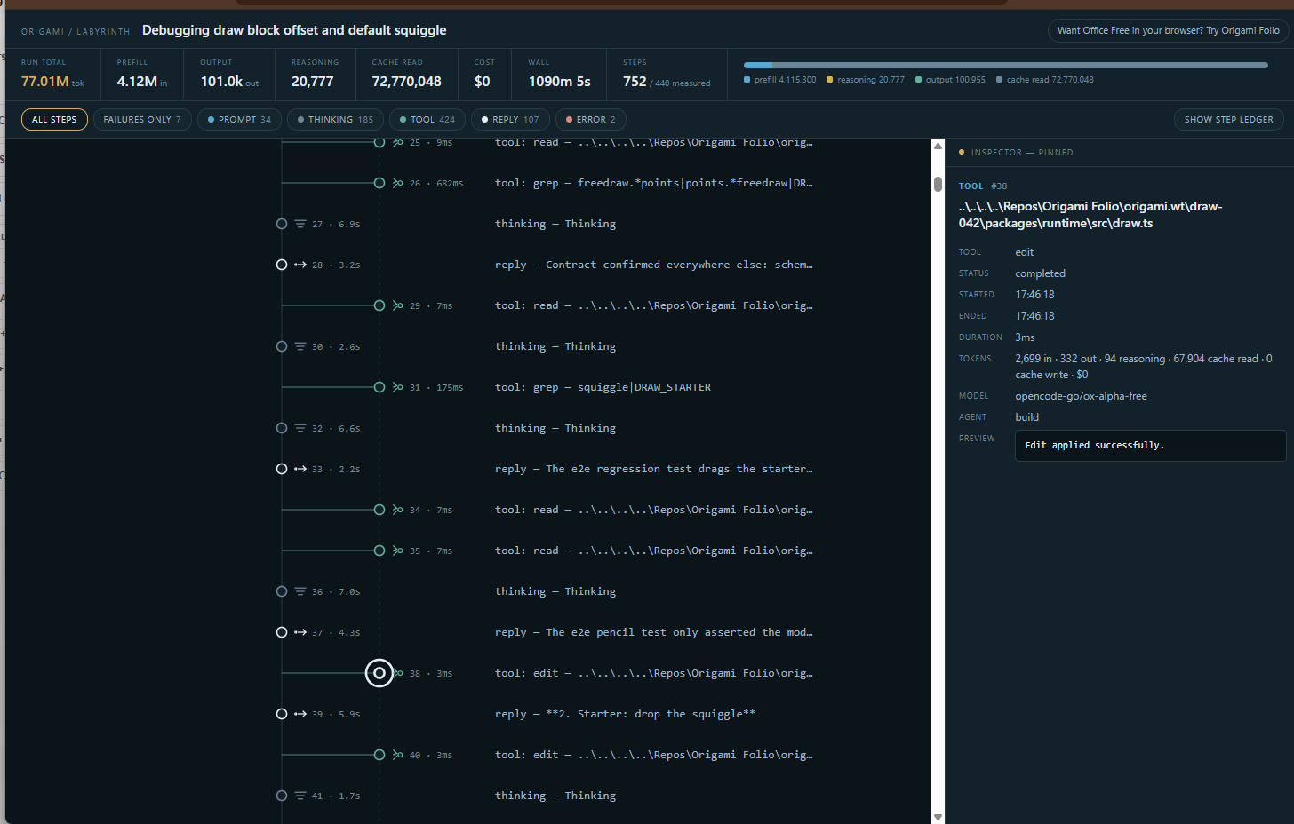Click the reasoning 20,777 legend entry
The height and width of the screenshot is (824, 1294).
click(866, 80)
